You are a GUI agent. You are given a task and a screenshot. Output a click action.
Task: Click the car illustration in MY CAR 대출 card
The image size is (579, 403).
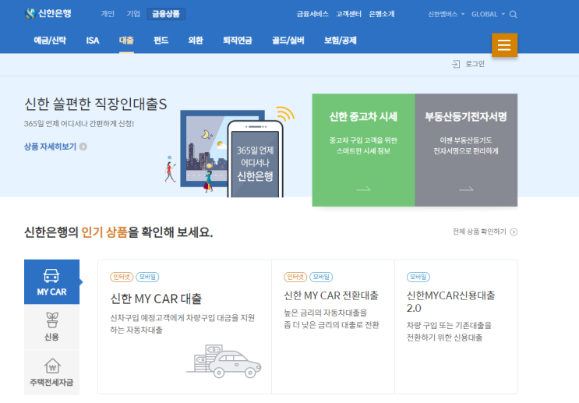coord(224,361)
